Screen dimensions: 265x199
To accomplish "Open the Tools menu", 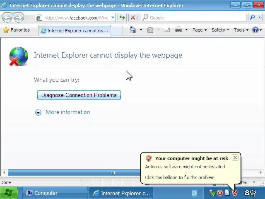I will pyautogui.click(x=241, y=30).
